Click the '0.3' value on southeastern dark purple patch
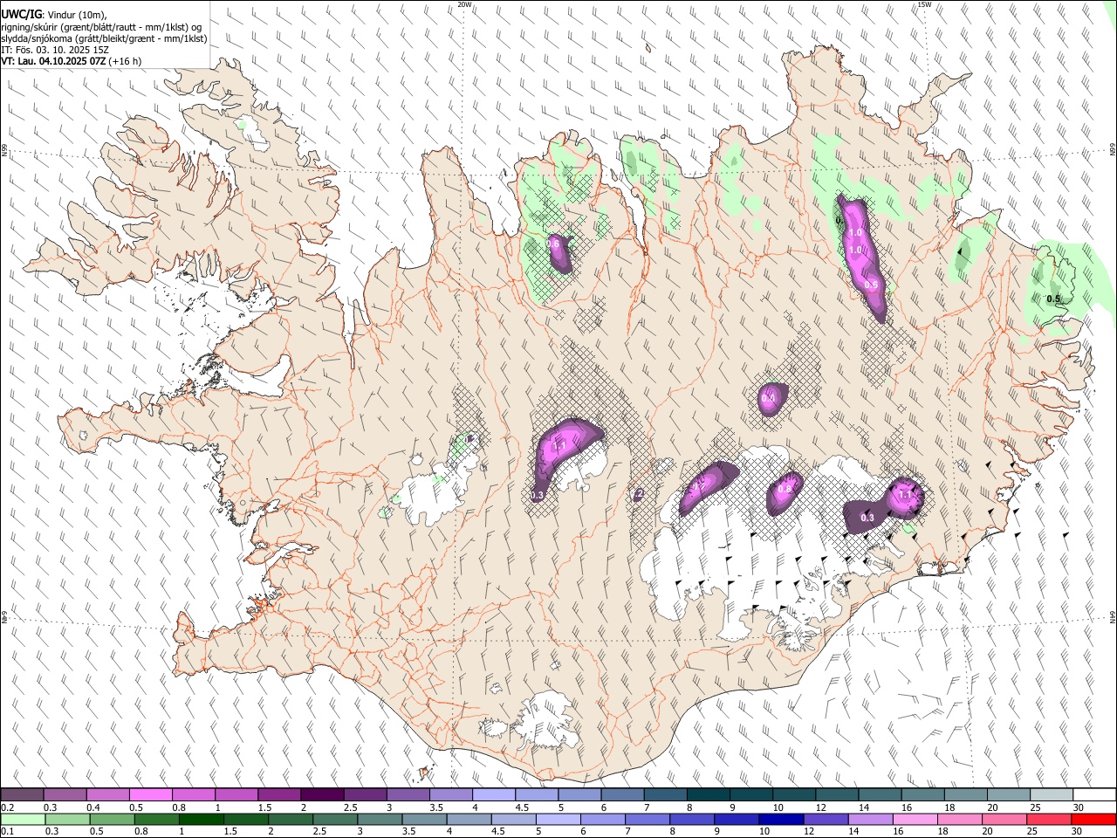The width and height of the screenshot is (1117, 838). tap(867, 519)
